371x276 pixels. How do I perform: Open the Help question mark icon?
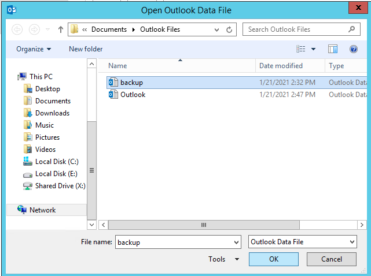click(353, 49)
